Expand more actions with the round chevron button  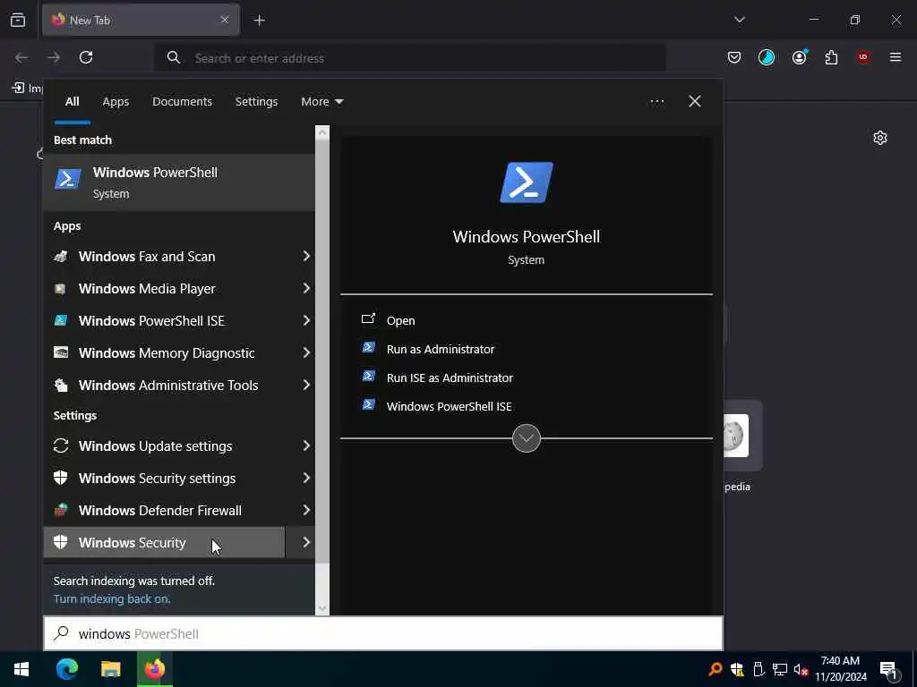click(x=527, y=438)
